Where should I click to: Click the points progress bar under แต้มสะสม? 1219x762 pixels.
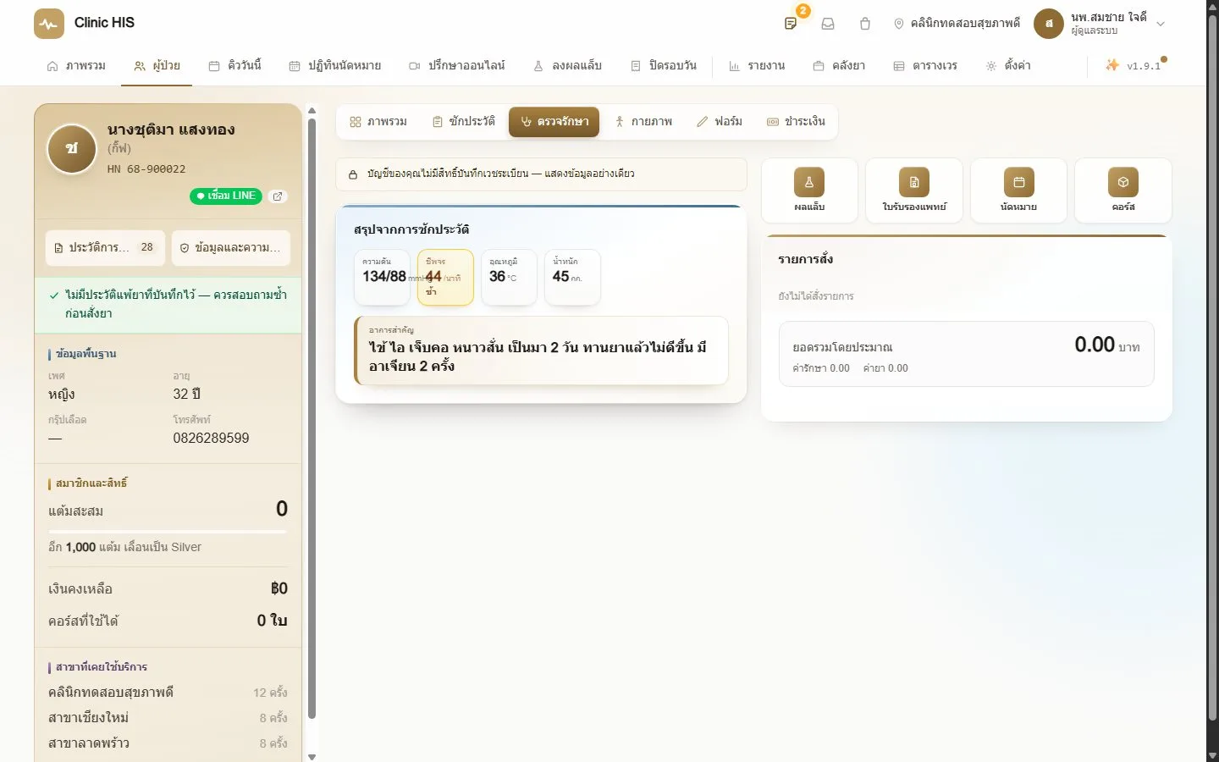point(168,532)
